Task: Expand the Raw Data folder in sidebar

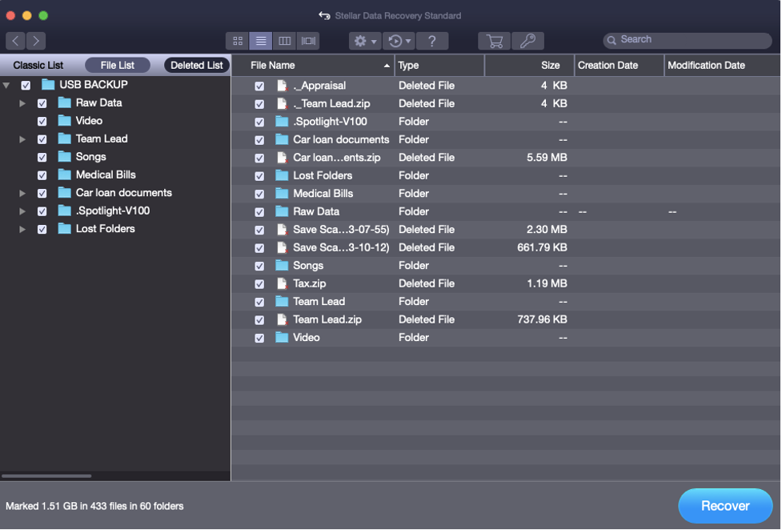Action: 23,102
